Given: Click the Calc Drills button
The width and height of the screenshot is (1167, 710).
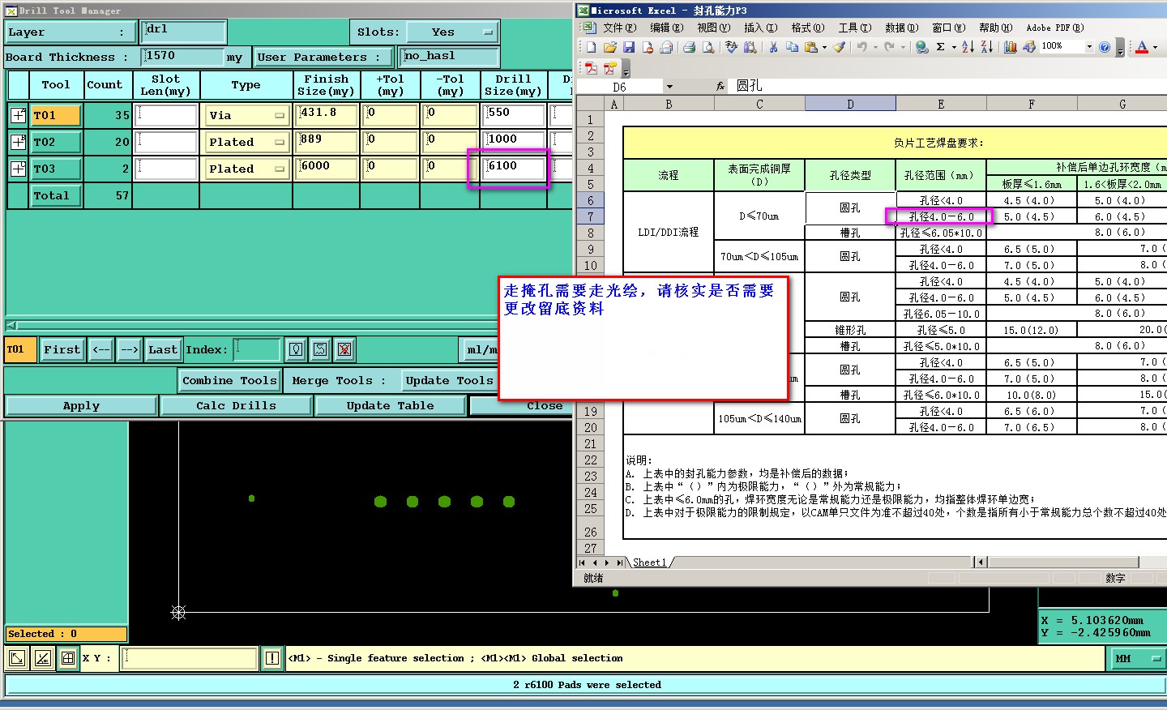Looking at the screenshot, I should tap(236, 405).
